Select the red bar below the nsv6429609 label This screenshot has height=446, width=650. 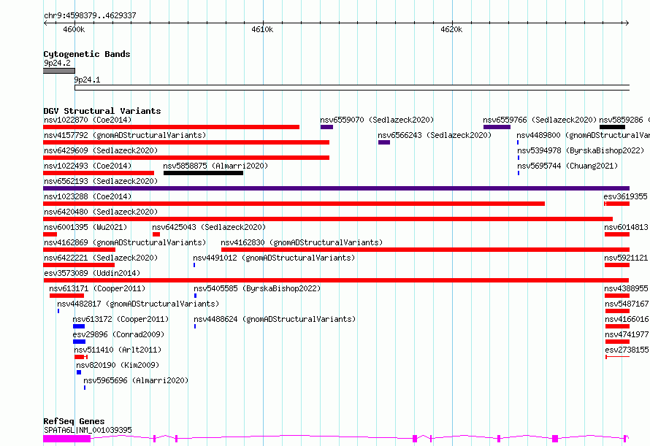point(186,158)
